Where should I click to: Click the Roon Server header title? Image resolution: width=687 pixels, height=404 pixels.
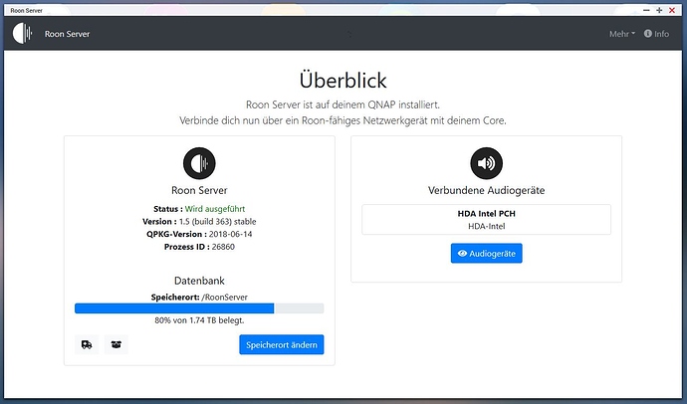tap(67, 34)
